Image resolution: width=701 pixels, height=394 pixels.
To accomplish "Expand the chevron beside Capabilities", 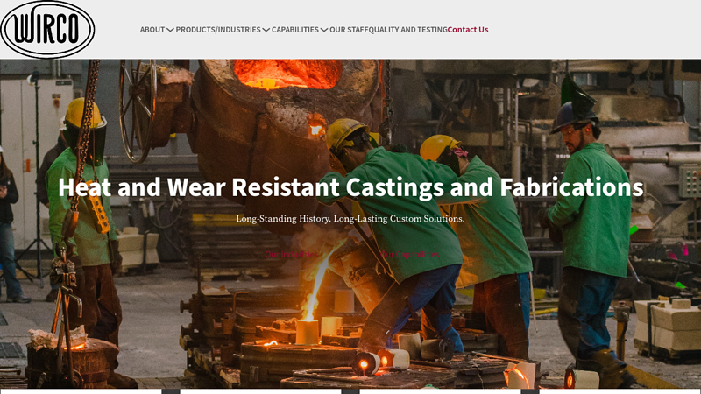I will (324, 30).
